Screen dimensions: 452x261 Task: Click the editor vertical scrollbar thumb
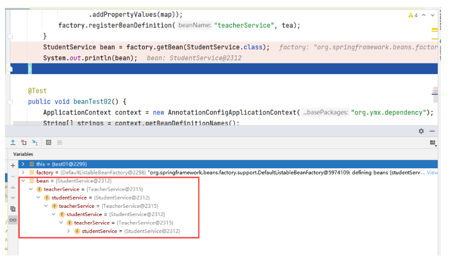[436, 95]
